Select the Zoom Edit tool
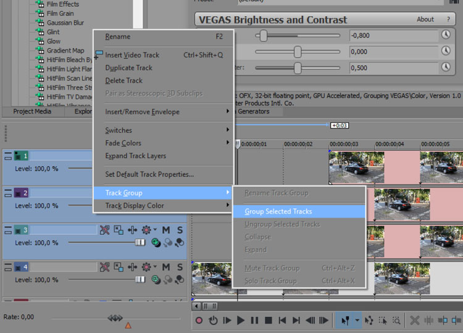This screenshot has height=333, width=463. point(396,320)
